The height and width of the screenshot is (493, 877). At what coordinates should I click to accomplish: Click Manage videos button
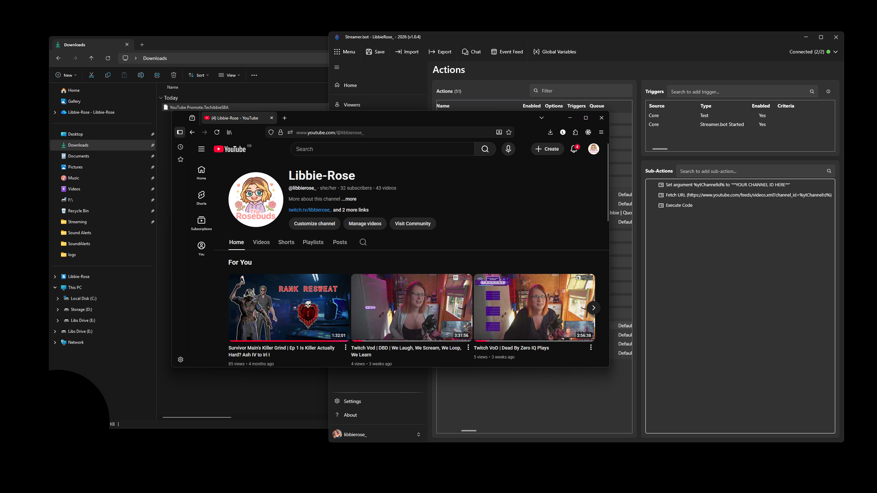point(365,224)
